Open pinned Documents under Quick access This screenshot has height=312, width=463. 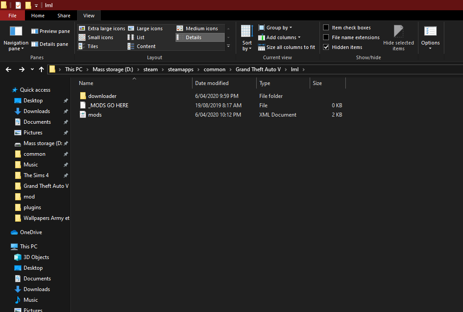[37, 122]
